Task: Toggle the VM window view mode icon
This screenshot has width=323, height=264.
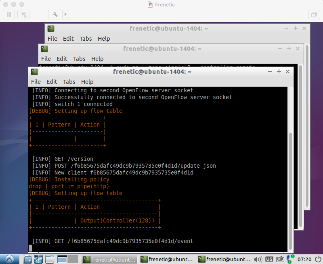Action: (314, 15)
